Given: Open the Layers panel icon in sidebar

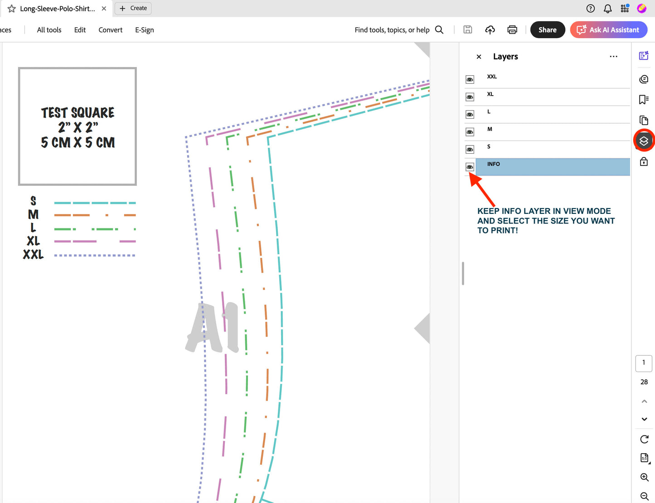Looking at the screenshot, I should pos(644,141).
